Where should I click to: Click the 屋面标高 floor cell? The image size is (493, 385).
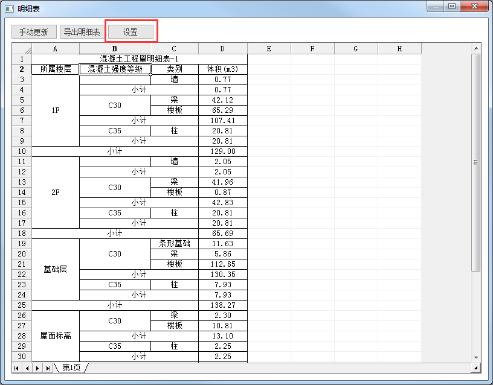(x=56, y=336)
